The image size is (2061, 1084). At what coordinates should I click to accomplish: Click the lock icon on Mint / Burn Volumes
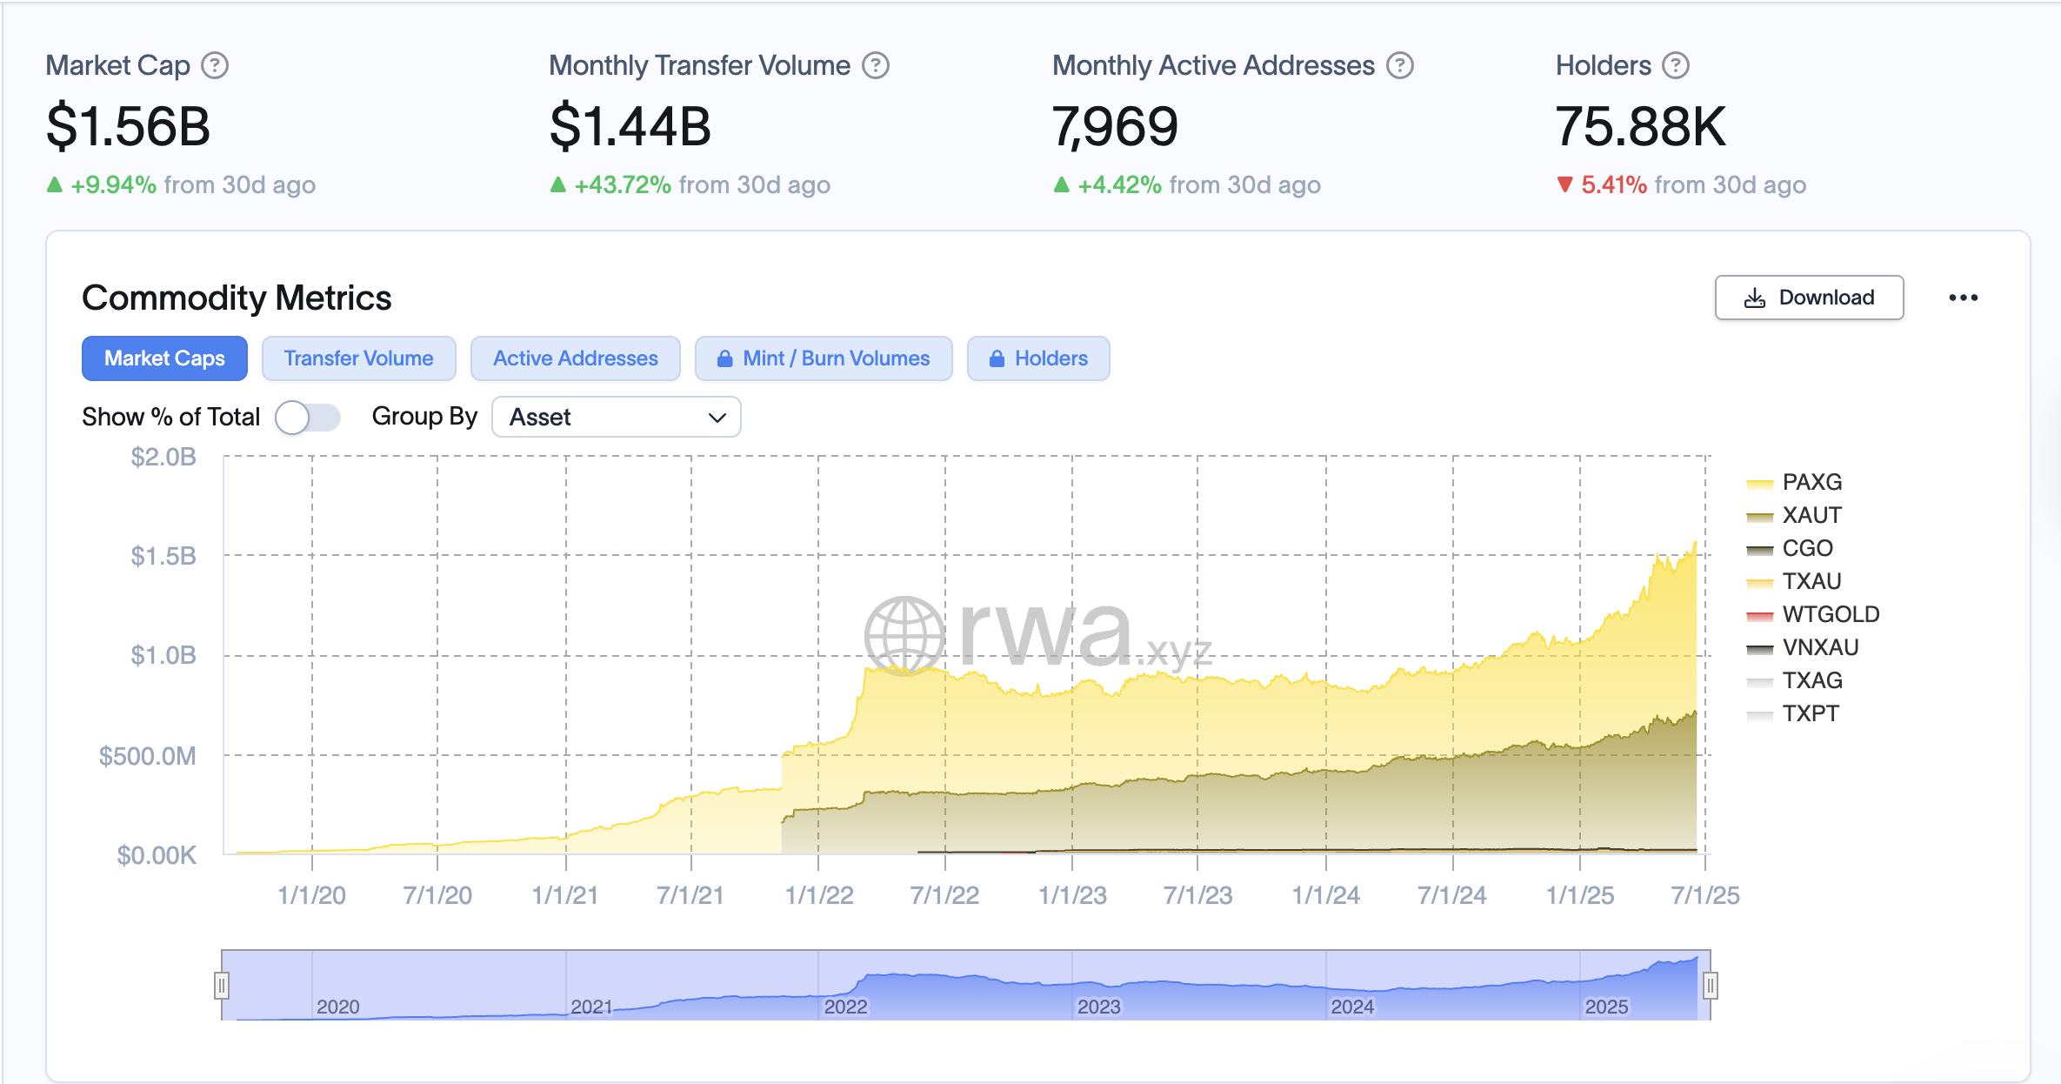(x=725, y=358)
